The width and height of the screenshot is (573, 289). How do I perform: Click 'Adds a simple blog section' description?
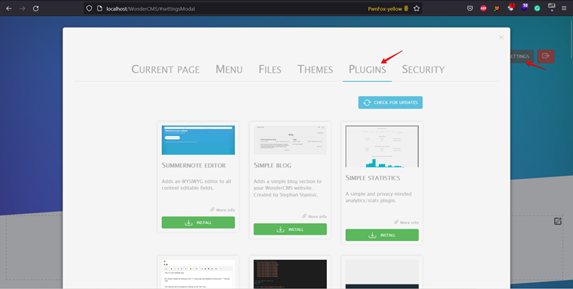(x=288, y=188)
